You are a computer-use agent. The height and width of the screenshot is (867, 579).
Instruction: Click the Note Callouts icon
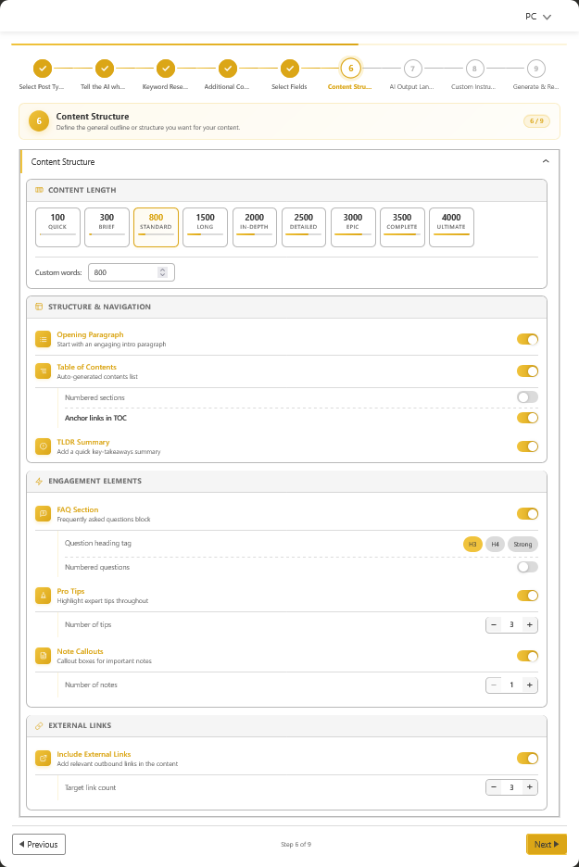[43, 656]
